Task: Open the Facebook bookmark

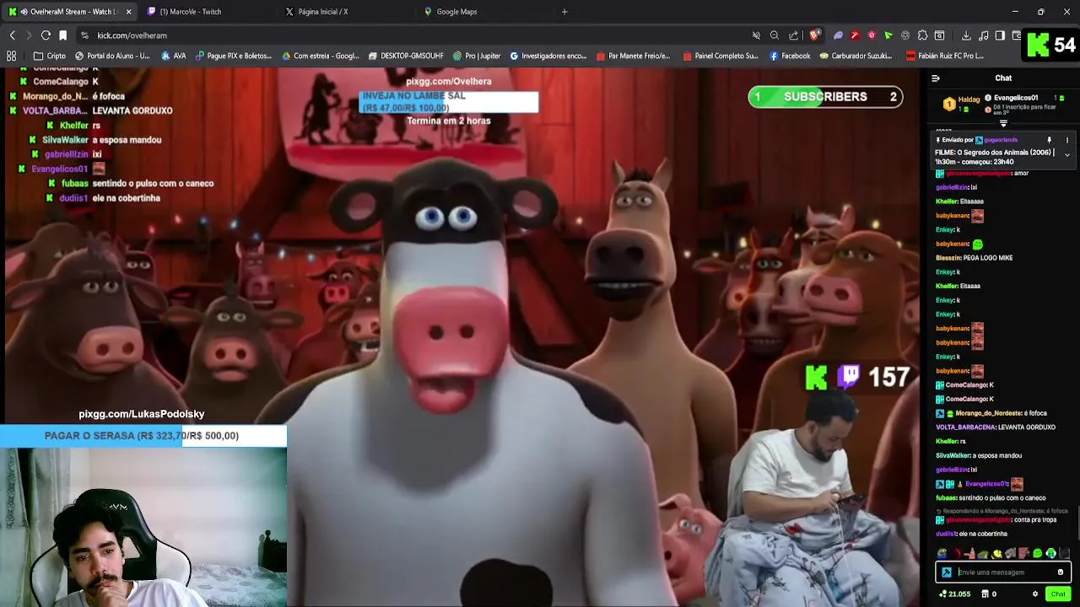Action: [x=790, y=56]
